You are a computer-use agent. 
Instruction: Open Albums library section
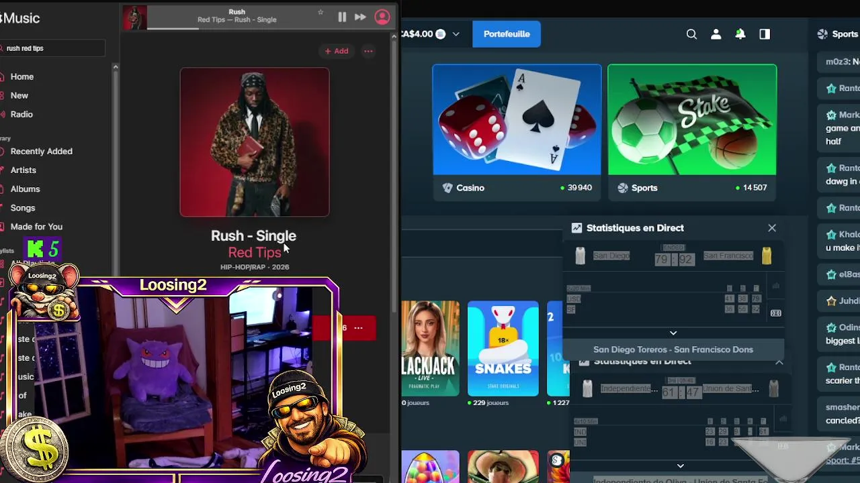[x=25, y=189]
